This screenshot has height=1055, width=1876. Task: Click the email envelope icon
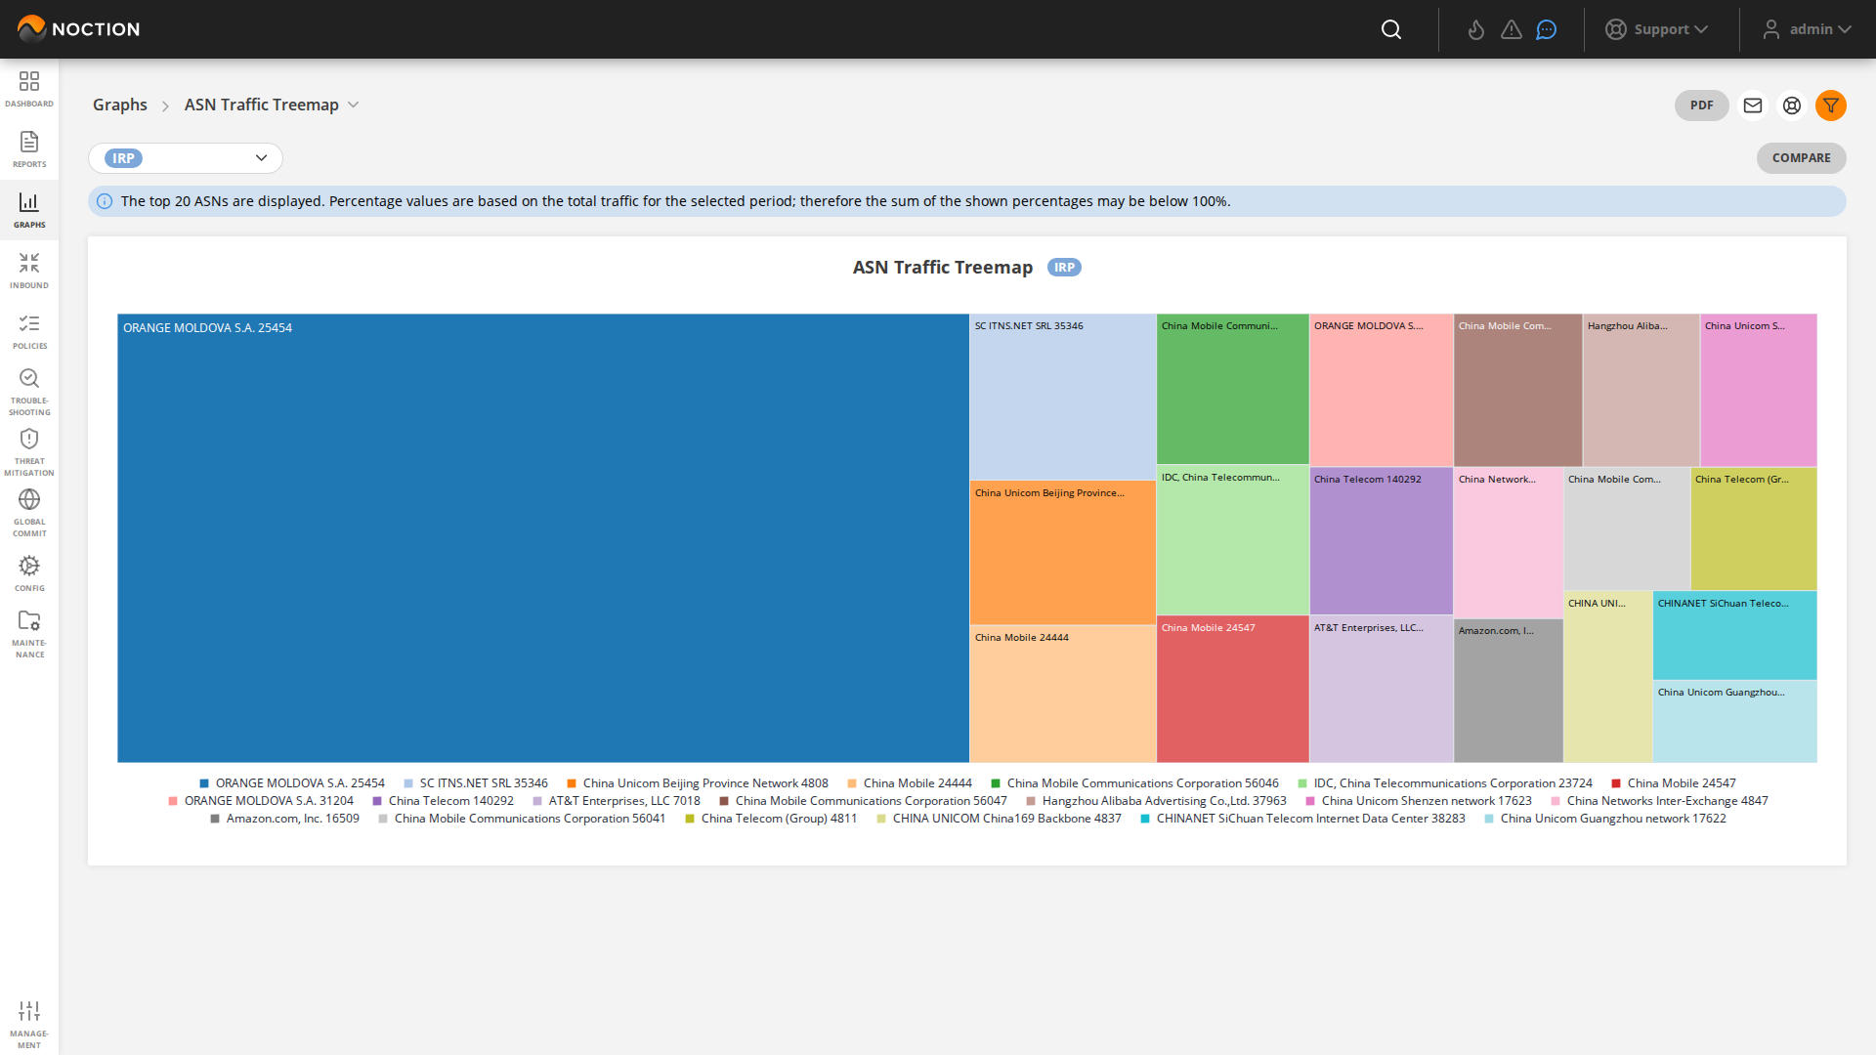1753,105
